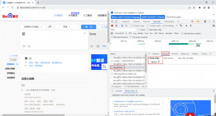216x116 pixels.
Task: Bookmark this page with star icon
Action: point(194,8)
